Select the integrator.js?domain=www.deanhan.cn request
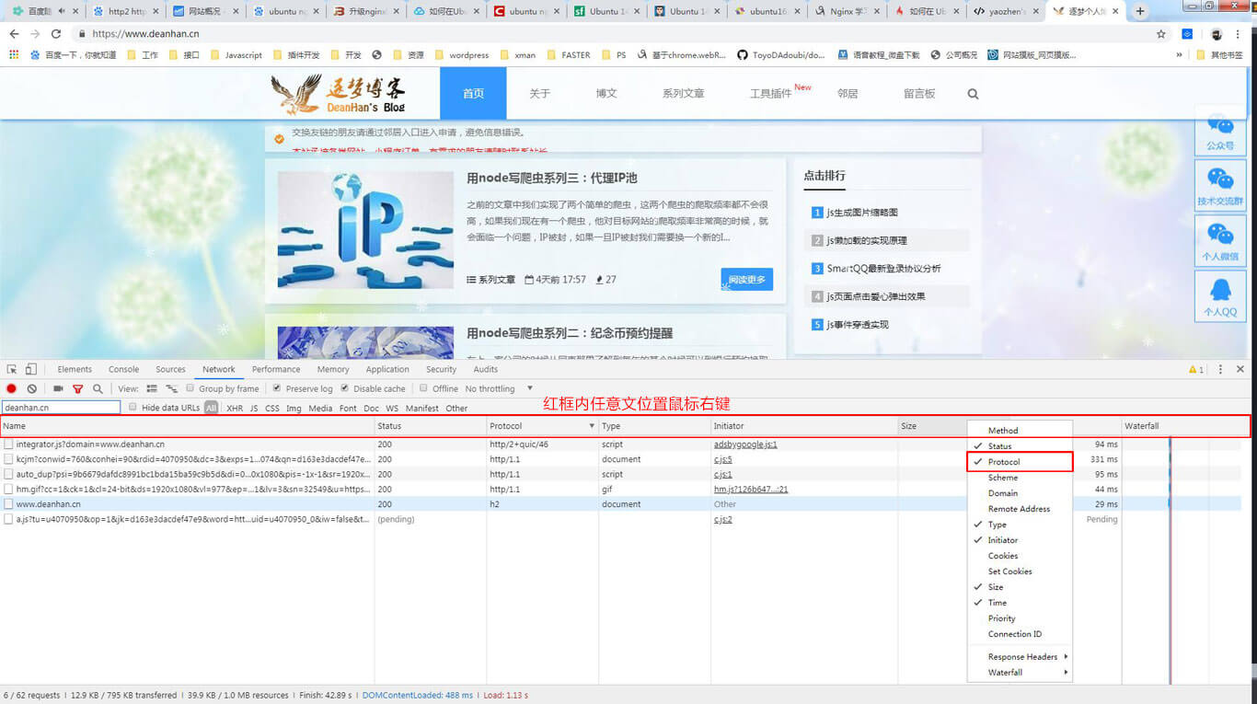This screenshot has width=1257, height=704. (x=88, y=444)
